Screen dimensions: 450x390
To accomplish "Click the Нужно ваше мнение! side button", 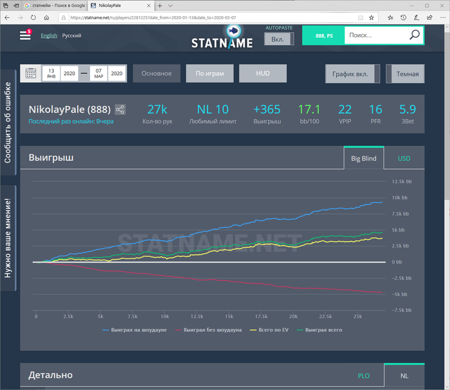I will (8, 238).
